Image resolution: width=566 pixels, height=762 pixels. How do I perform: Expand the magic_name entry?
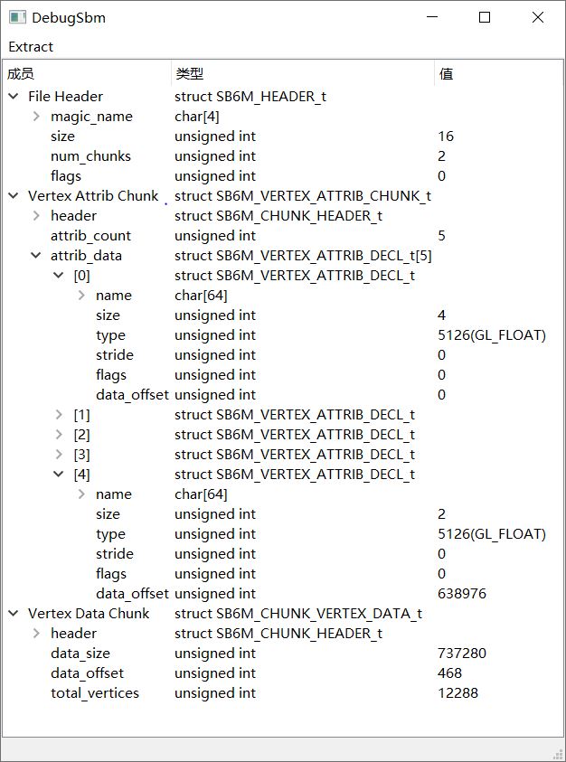pos(36,116)
